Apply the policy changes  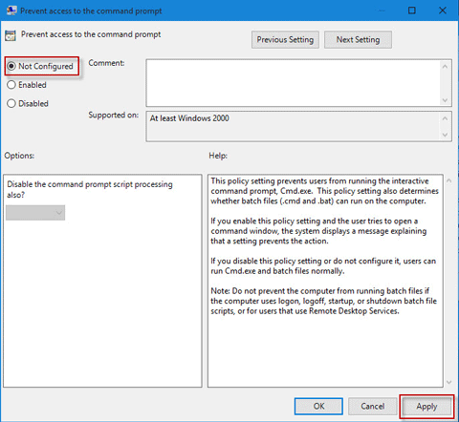pos(426,407)
